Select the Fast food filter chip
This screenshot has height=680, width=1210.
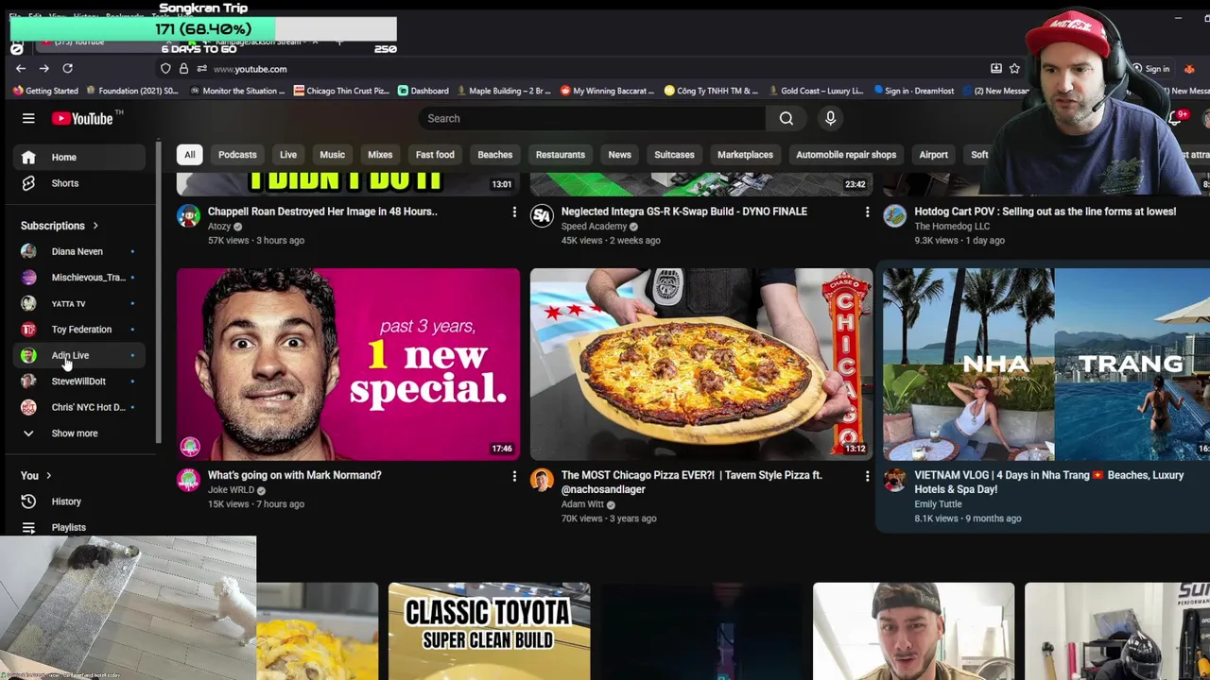click(x=435, y=155)
